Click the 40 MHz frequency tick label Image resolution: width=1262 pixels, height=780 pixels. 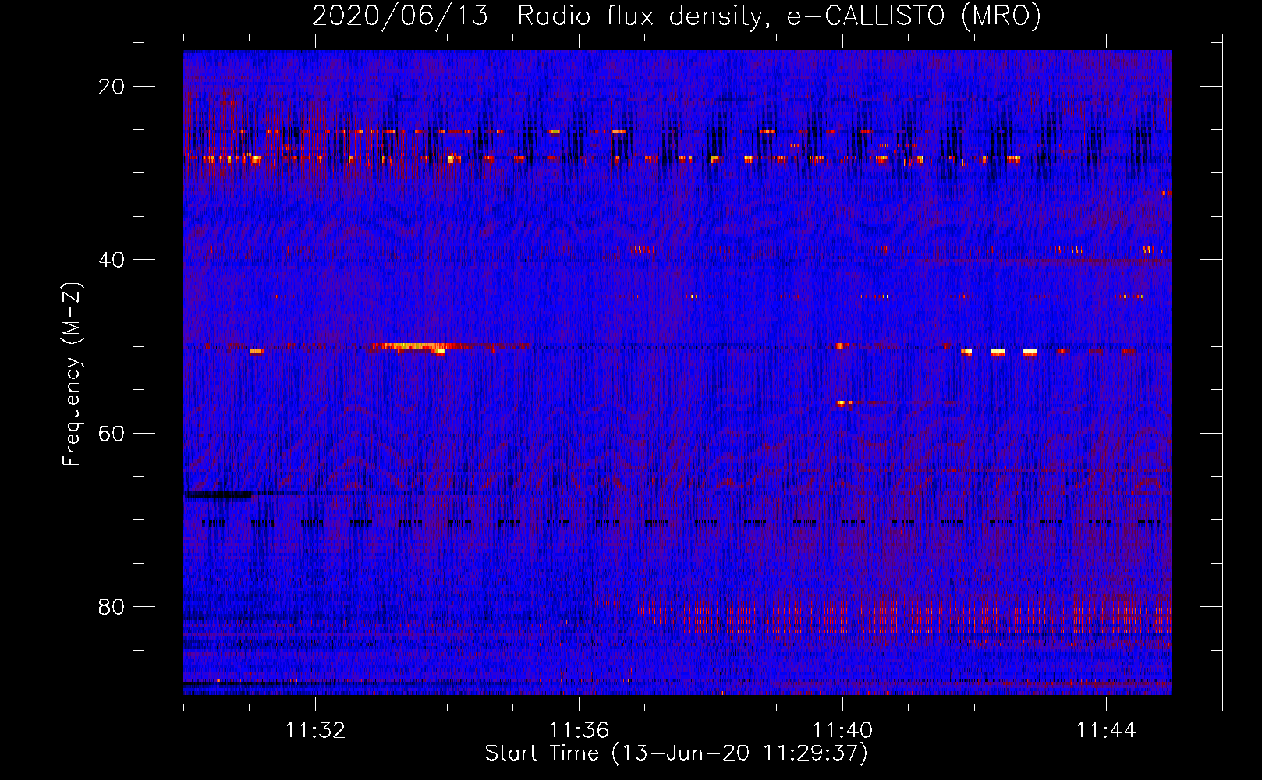[x=112, y=260]
